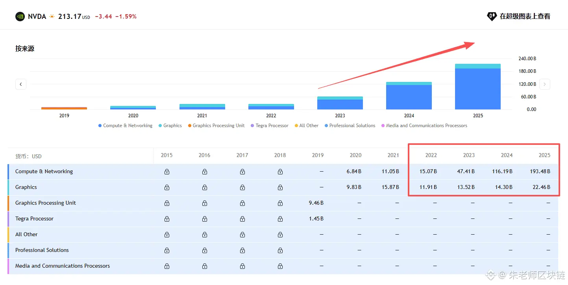Click the Compute & Networking row label in table
Viewport: 568px width, 285px height.
click(x=44, y=172)
